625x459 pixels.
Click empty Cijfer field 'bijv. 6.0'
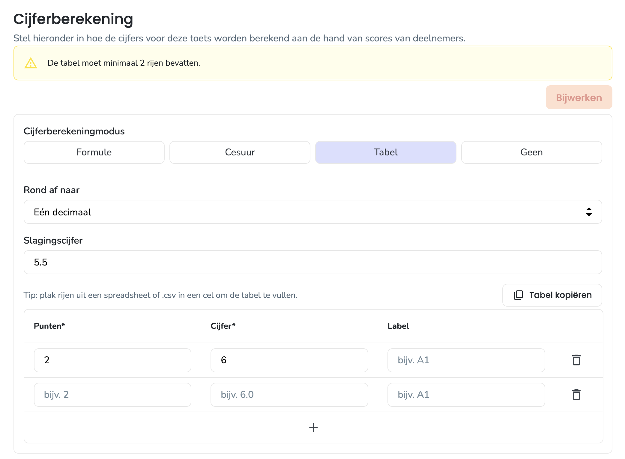pyautogui.click(x=289, y=395)
